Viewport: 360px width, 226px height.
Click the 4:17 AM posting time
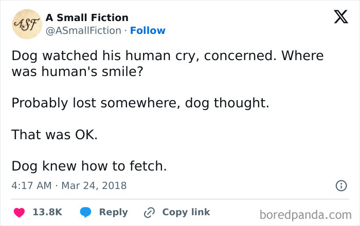pos(31,185)
